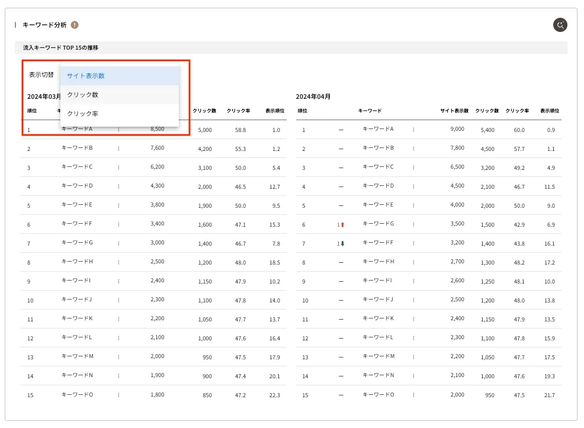584x428 pixels.
Task: Open the kebab menu for March キーワードJ
Action: (118, 300)
